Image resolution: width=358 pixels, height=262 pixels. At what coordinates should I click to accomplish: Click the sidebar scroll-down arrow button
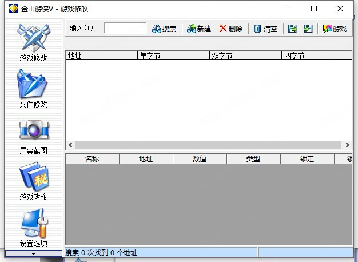(x=34, y=253)
